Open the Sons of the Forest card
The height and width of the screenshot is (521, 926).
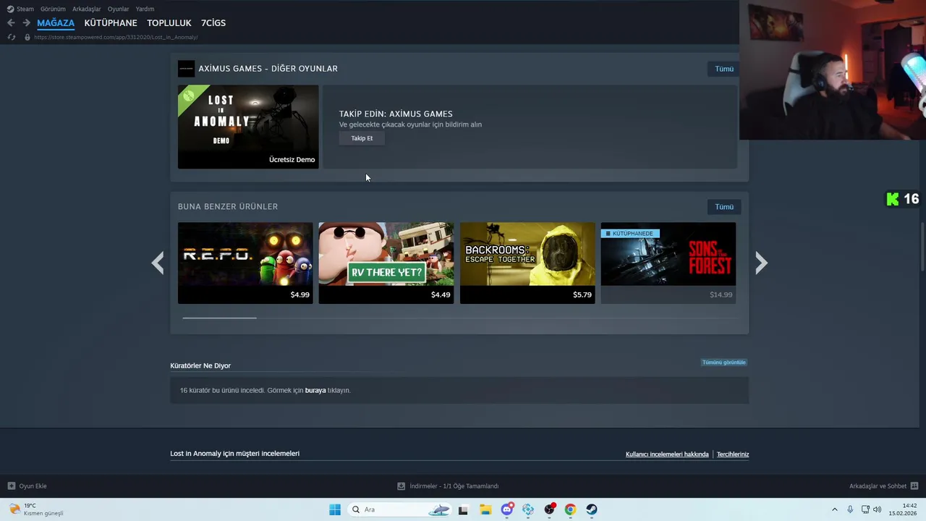pyautogui.click(x=668, y=263)
